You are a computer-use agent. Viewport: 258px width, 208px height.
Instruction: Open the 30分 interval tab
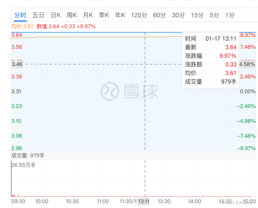tap(178, 15)
